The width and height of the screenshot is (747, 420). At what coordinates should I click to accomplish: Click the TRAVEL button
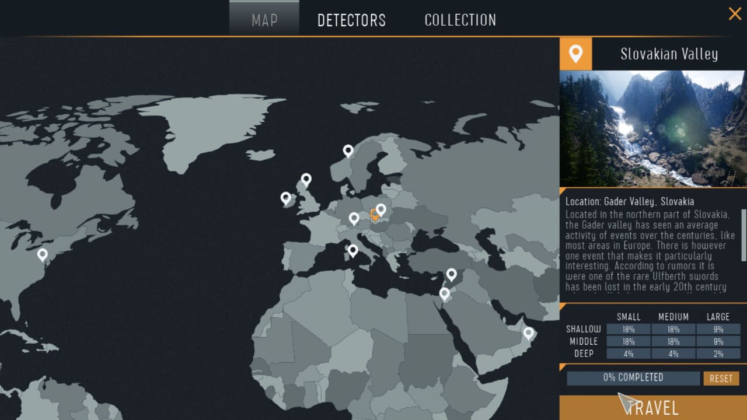653,407
